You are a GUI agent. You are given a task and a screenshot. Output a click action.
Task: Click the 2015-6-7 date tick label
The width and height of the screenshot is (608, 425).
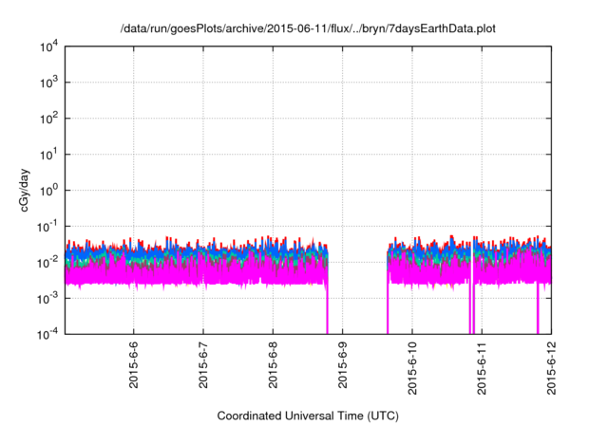203,365
